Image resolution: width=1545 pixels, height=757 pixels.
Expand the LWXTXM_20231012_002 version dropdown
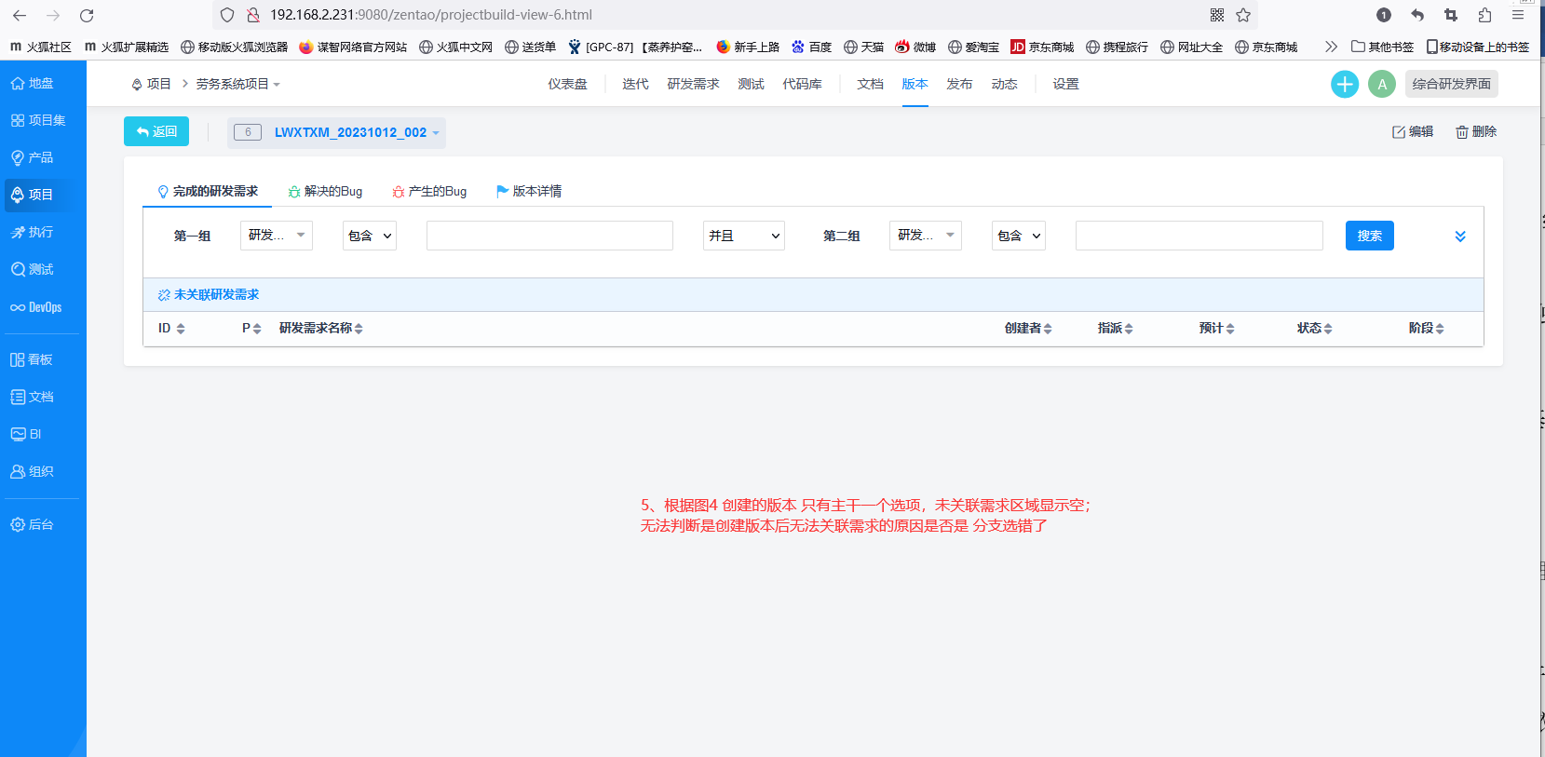435,133
